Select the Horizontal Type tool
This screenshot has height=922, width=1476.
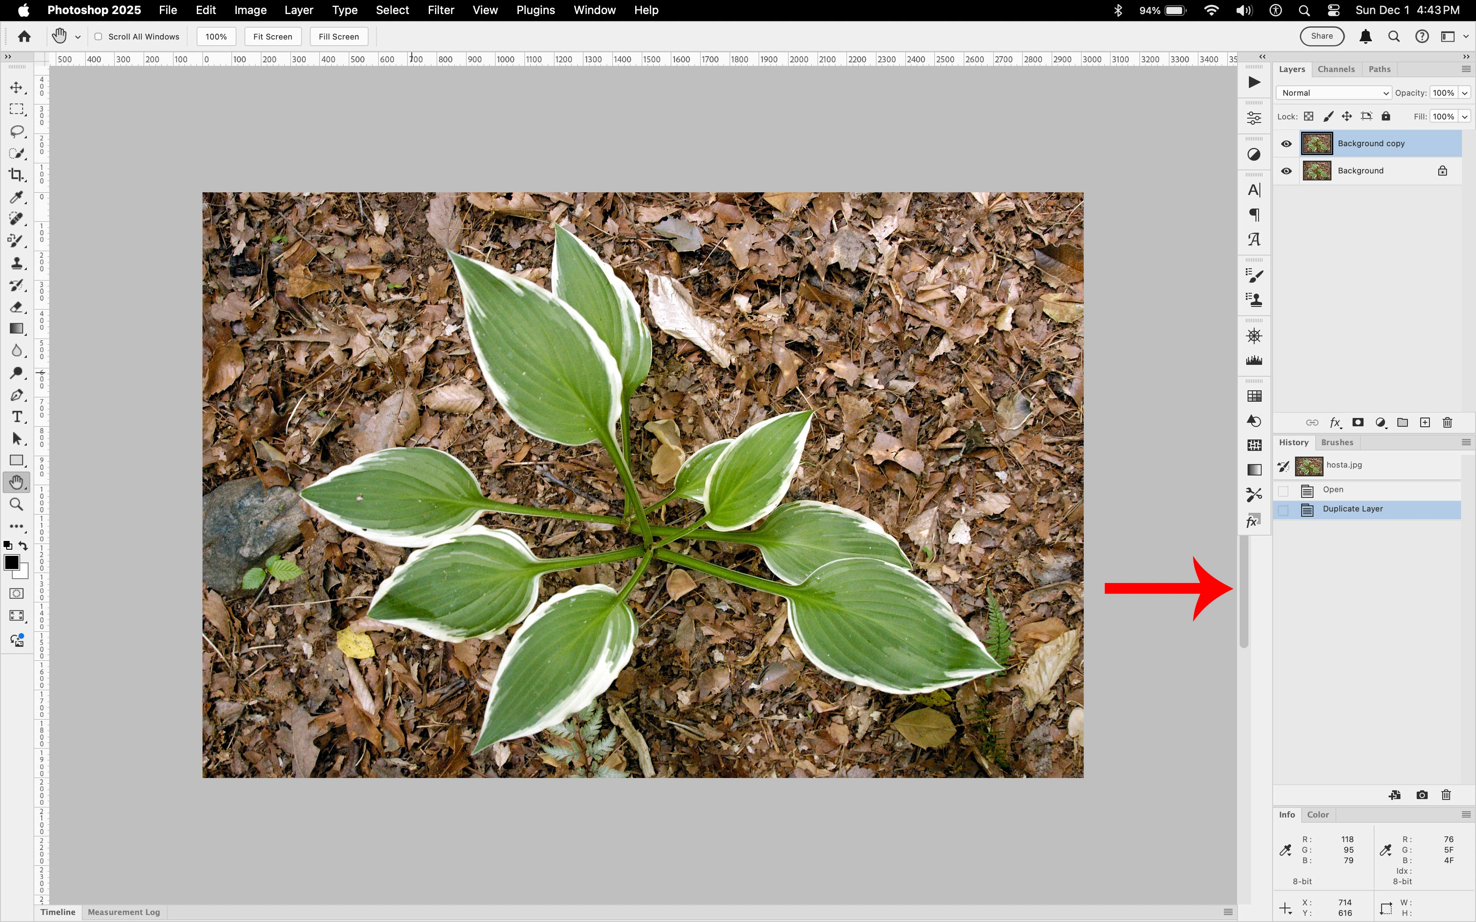(x=16, y=417)
